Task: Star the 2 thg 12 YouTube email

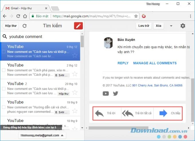Action: (x=75, y=74)
